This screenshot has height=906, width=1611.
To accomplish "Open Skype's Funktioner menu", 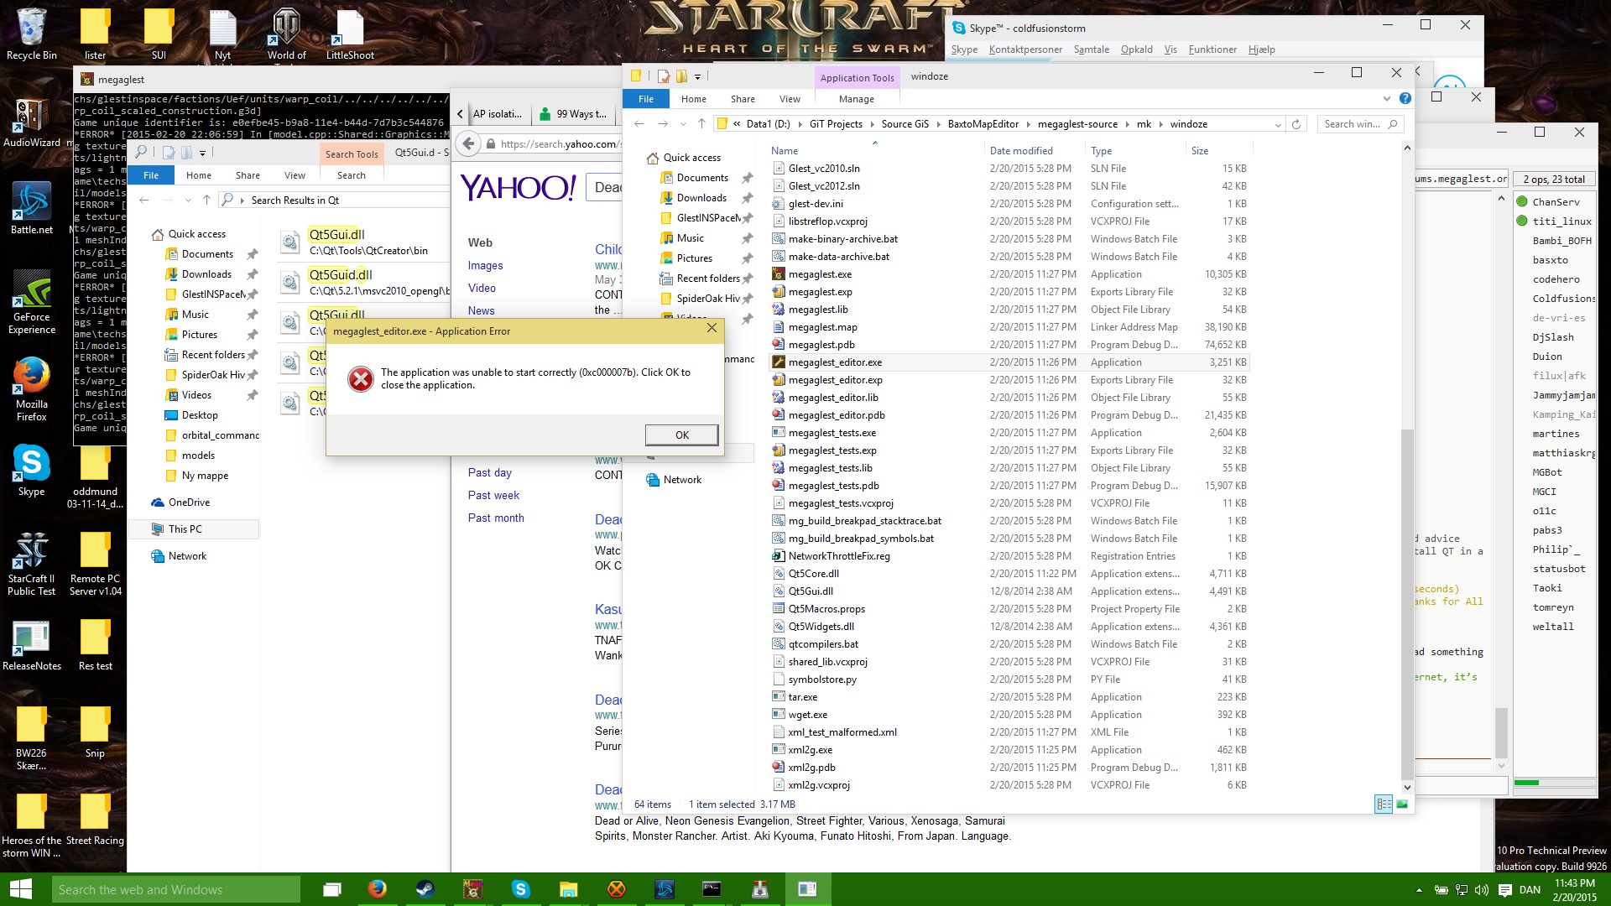I will 1212,49.
